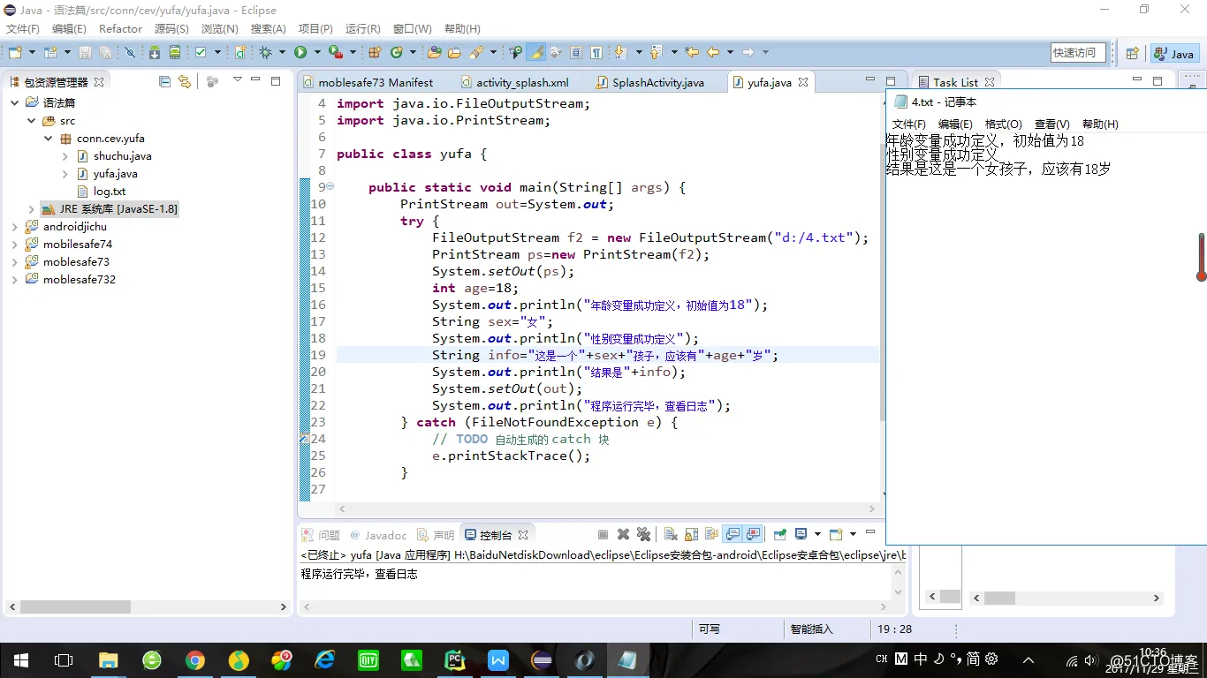Switch to SplashActivity.java editor tab
Image resolution: width=1207 pixels, height=678 pixels.
point(658,82)
